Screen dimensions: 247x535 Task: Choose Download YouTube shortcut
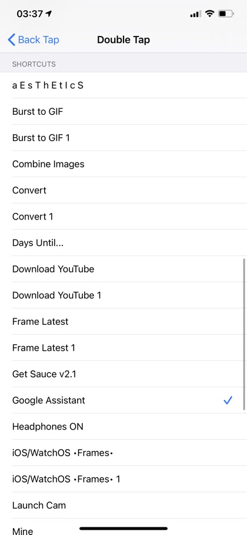123,269
